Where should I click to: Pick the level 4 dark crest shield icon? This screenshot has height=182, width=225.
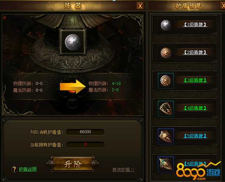point(166,109)
